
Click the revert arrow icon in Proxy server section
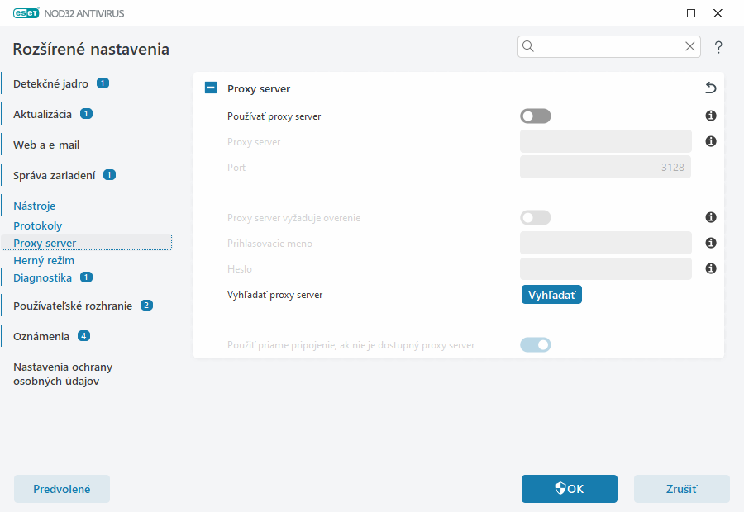pyautogui.click(x=710, y=88)
